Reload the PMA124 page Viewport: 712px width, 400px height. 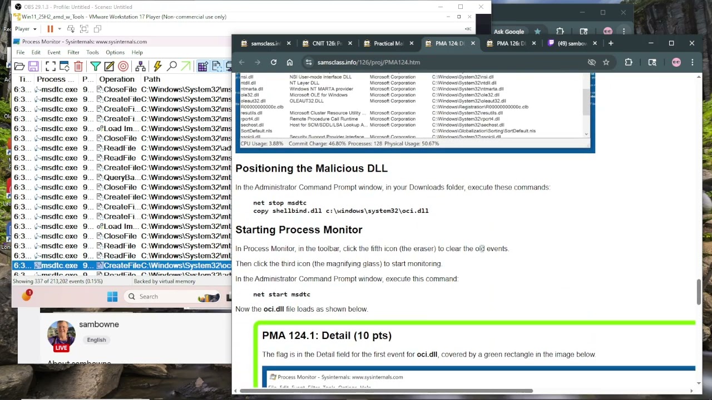tap(274, 62)
